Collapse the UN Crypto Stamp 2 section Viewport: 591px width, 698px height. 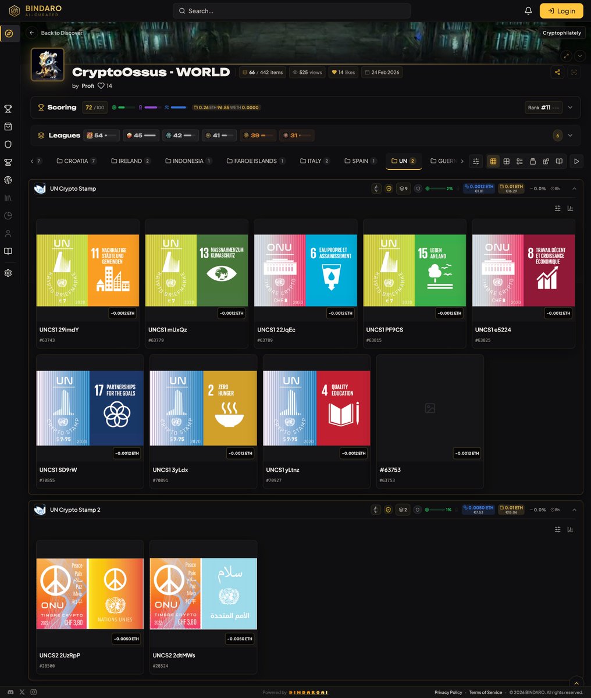pos(574,510)
